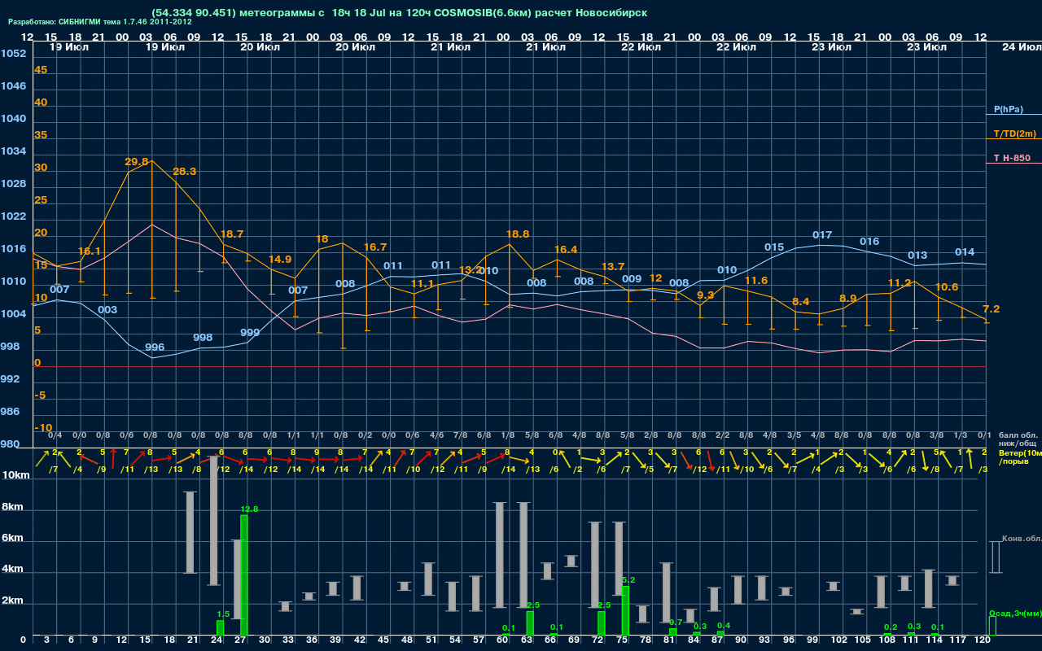Click the 0.4 precipitation amount label
Viewport: 1042px width, 651px height.
click(724, 625)
